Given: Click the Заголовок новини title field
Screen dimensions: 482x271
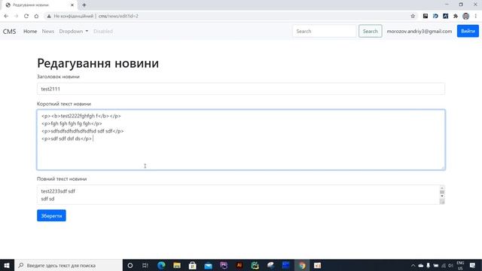Looking at the screenshot, I should [x=241, y=89].
